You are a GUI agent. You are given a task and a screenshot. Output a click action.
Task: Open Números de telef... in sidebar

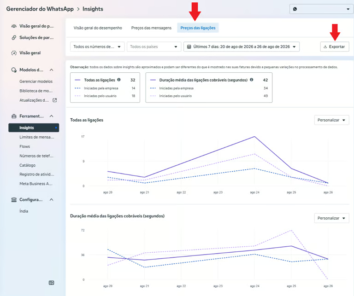click(x=36, y=156)
